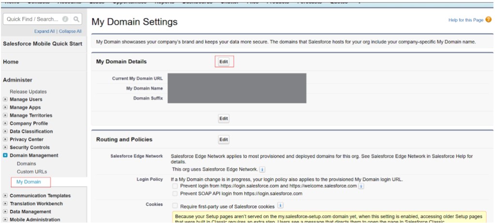Click info icon beside first-party cookies option
Viewport: 495px width, 223px height.
coord(280,205)
